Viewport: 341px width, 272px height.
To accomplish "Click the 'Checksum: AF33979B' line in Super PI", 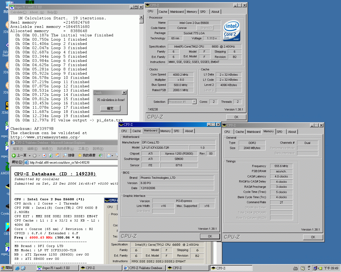I will tap(32, 129).
